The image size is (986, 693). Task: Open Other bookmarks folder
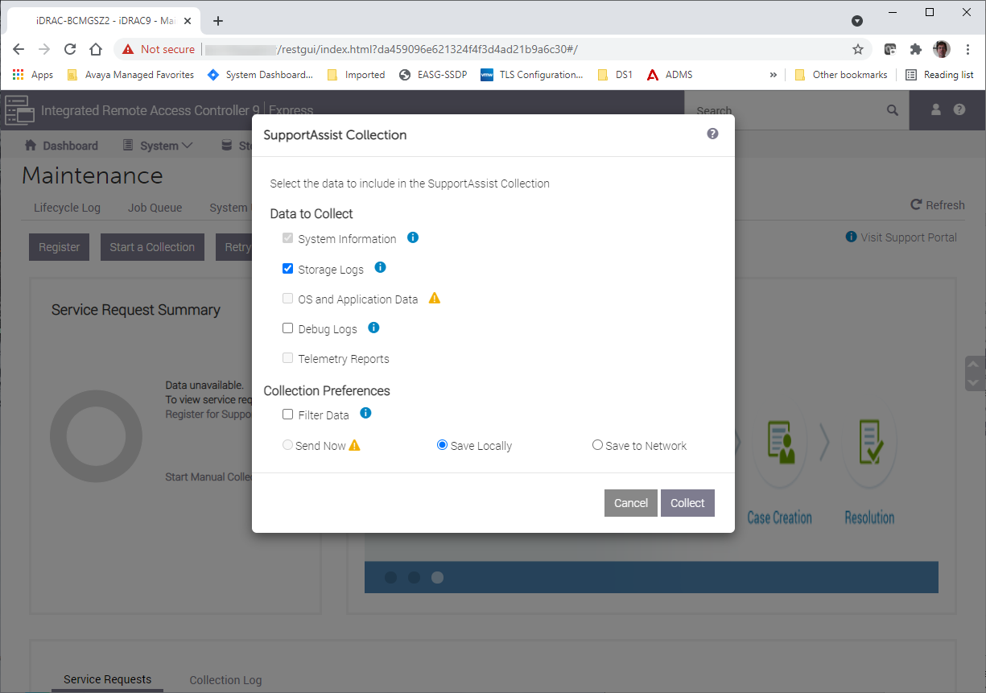coord(840,75)
